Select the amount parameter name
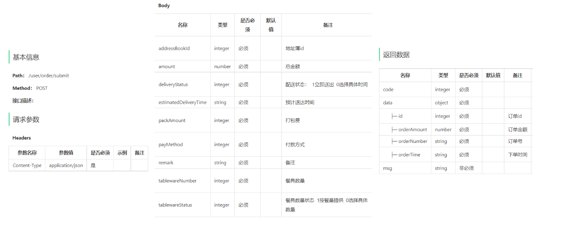This screenshot has width=573, height=238. point(167,67)
